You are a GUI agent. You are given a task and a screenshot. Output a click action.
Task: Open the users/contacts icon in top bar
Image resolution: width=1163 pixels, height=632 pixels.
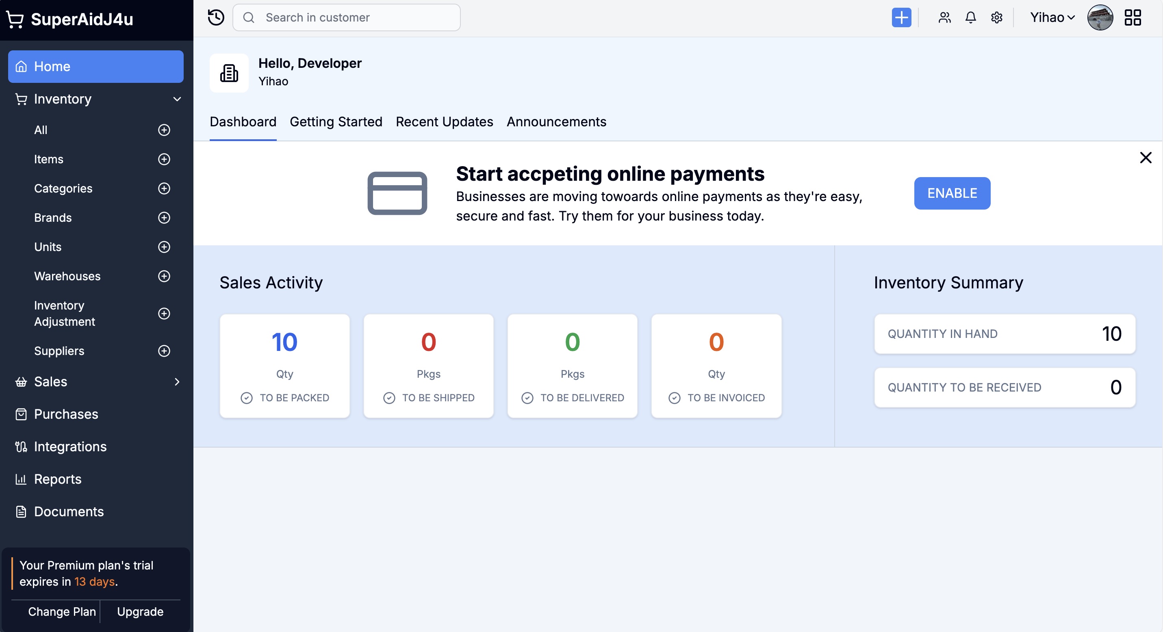click(944, 17)
